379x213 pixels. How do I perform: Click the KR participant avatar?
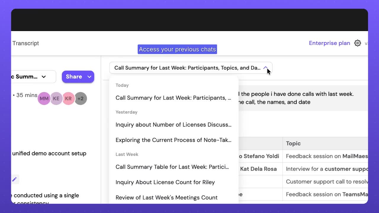click(x=68, y=99)
